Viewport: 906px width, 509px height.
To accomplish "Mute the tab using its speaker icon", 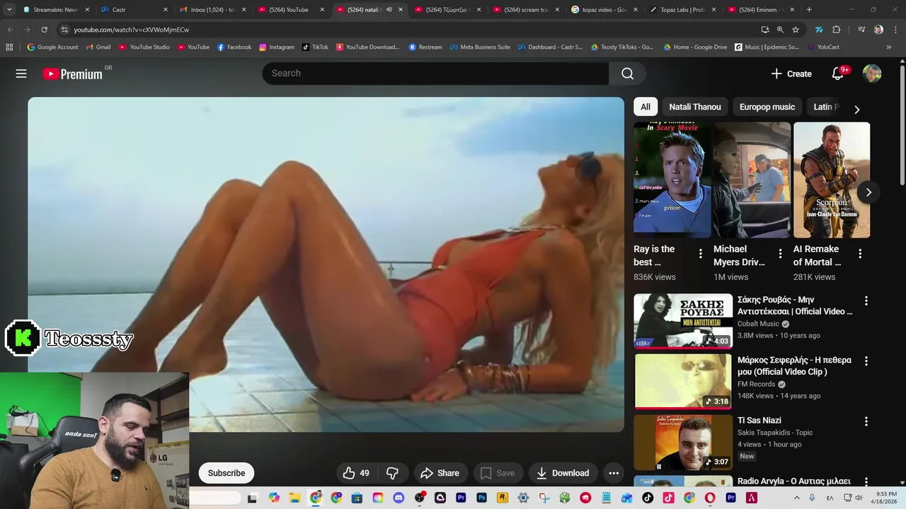I will 389,10.
